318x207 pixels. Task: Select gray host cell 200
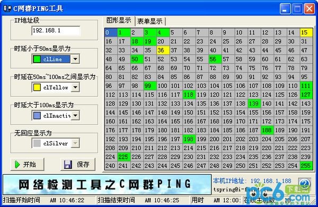pos(215,139)
